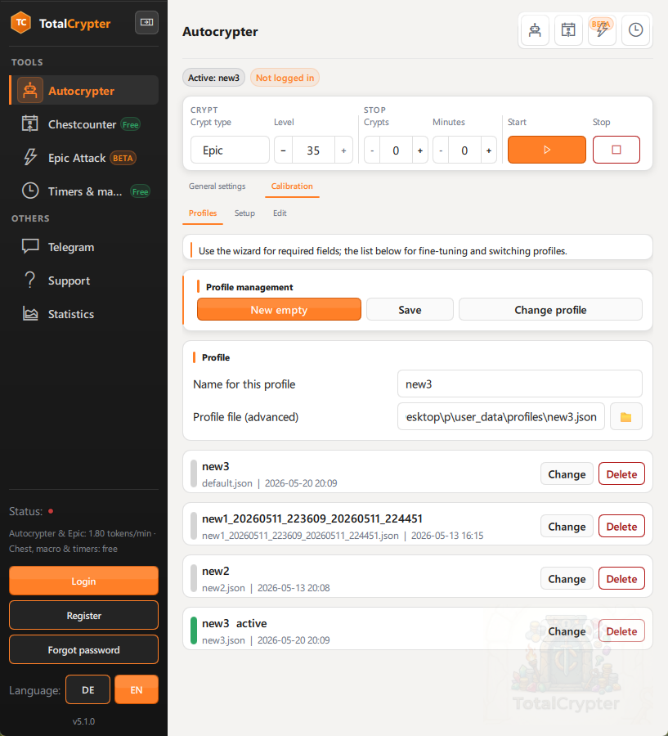Click the Active: new3 badge
668x736 pixels.
(x=213, y=78)
